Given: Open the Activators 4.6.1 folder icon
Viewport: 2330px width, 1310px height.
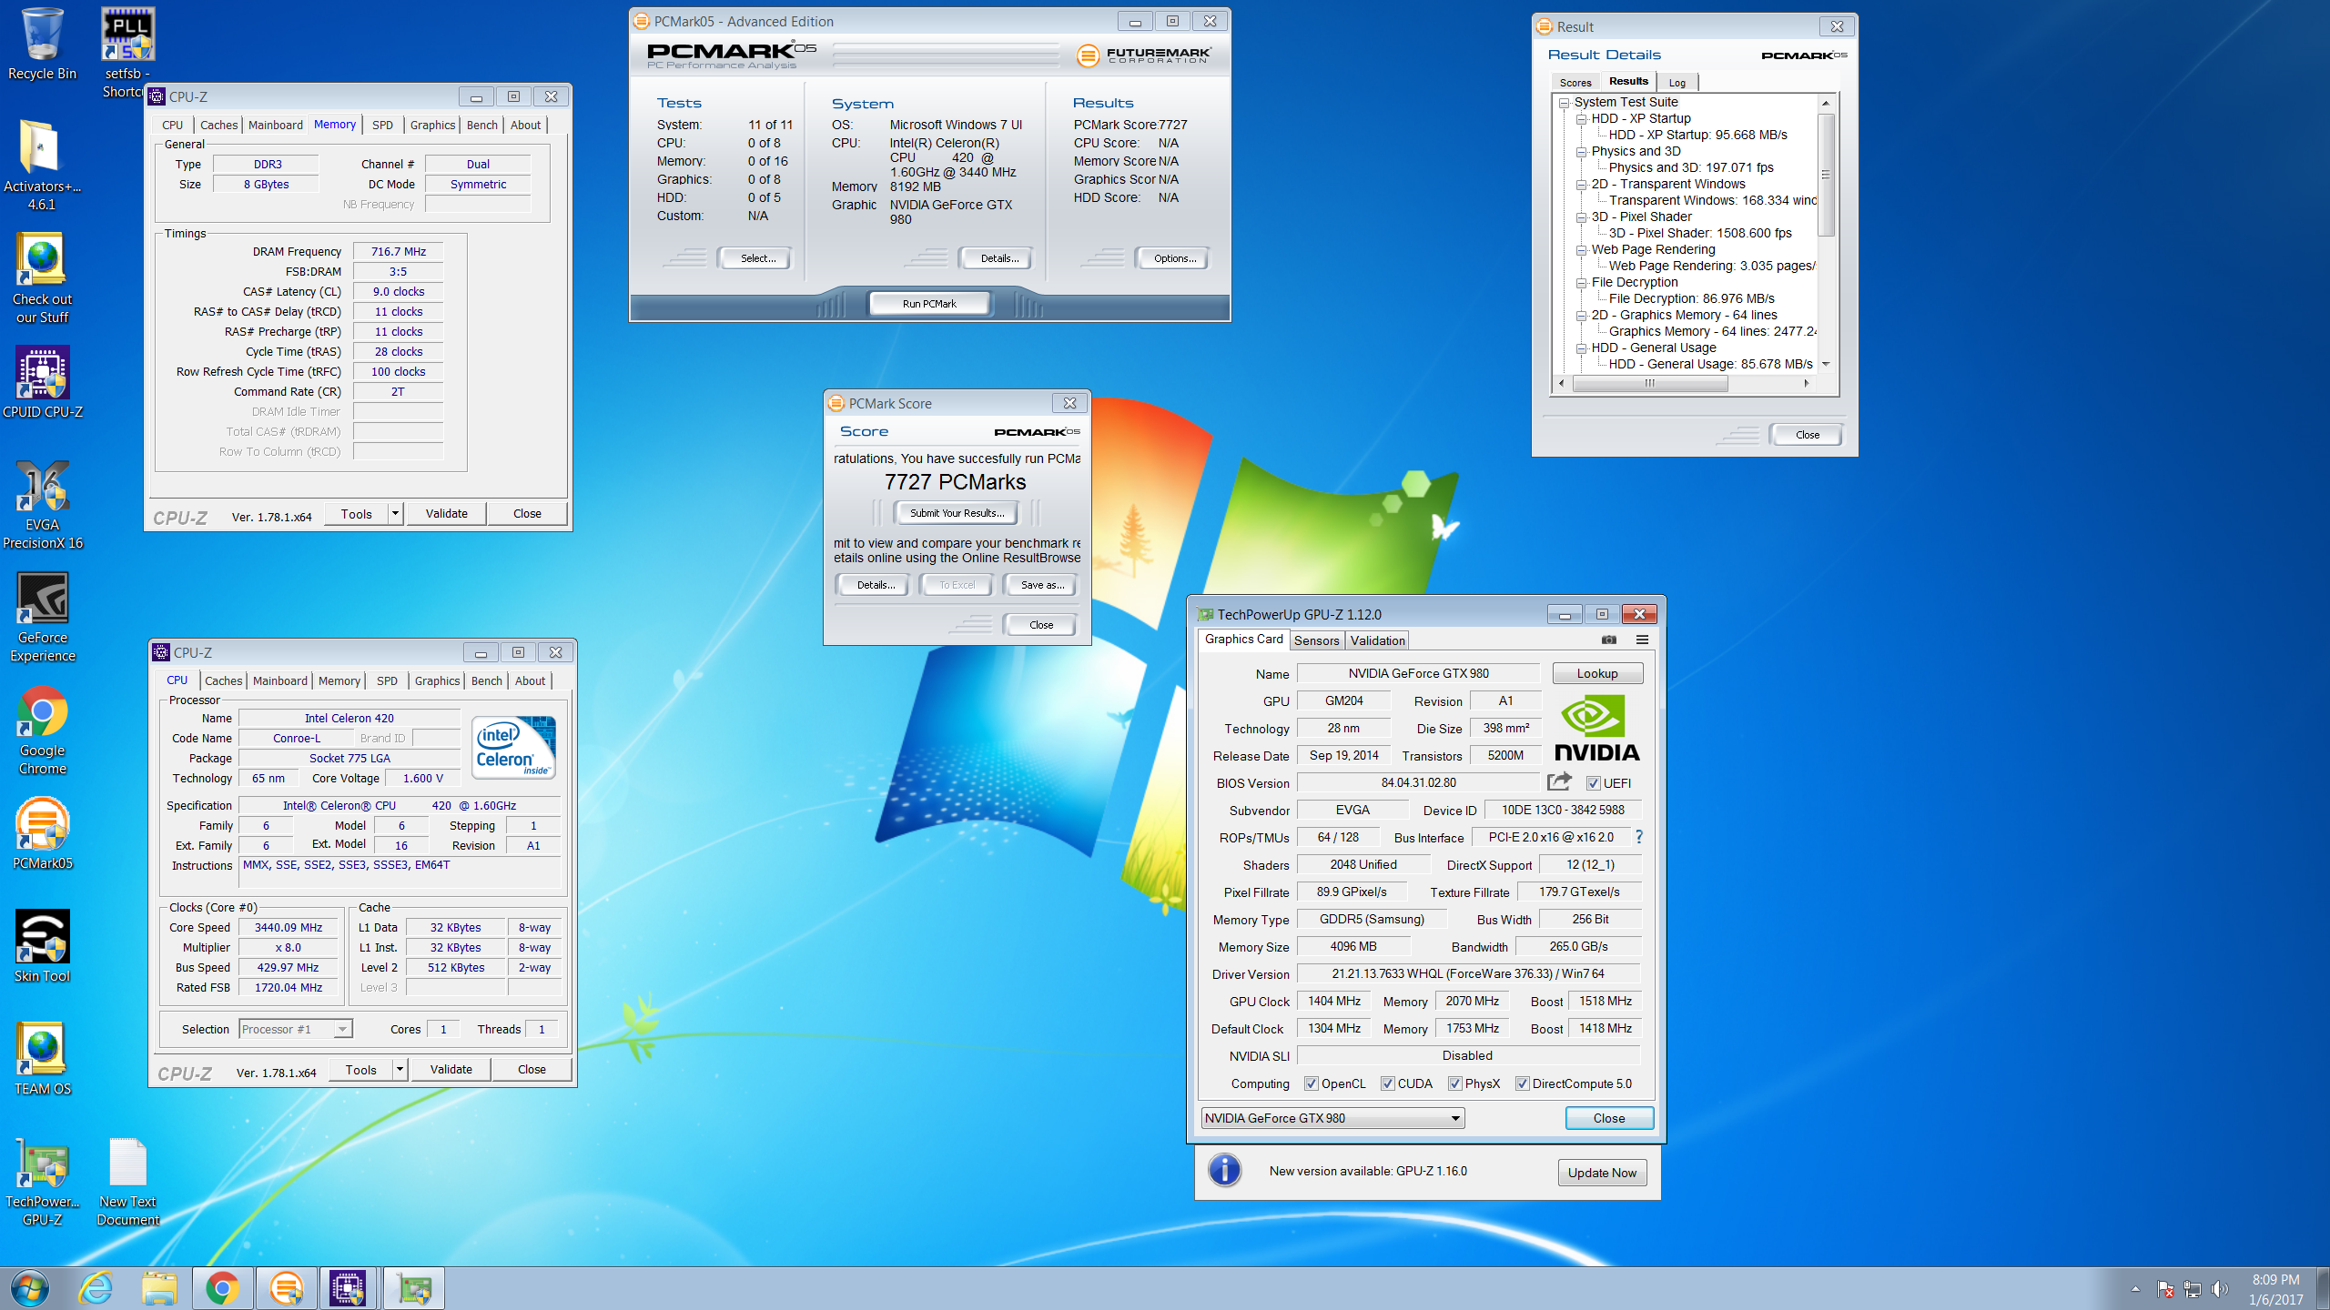Looking at the screenshot, I should coord(42,165).
